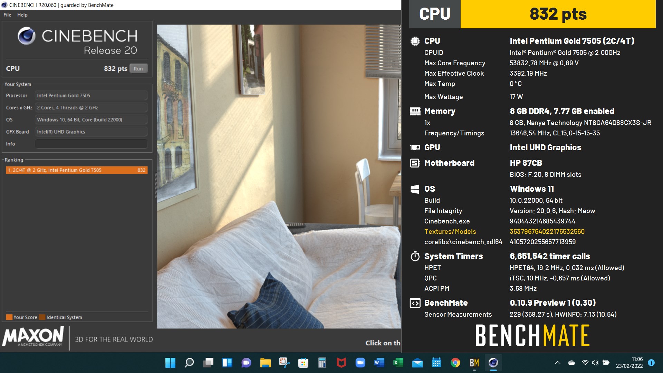This screenshot has height=373, width=663.
Task: Click the Textures/Models yellow hash label
Action: tap(450, 231)
